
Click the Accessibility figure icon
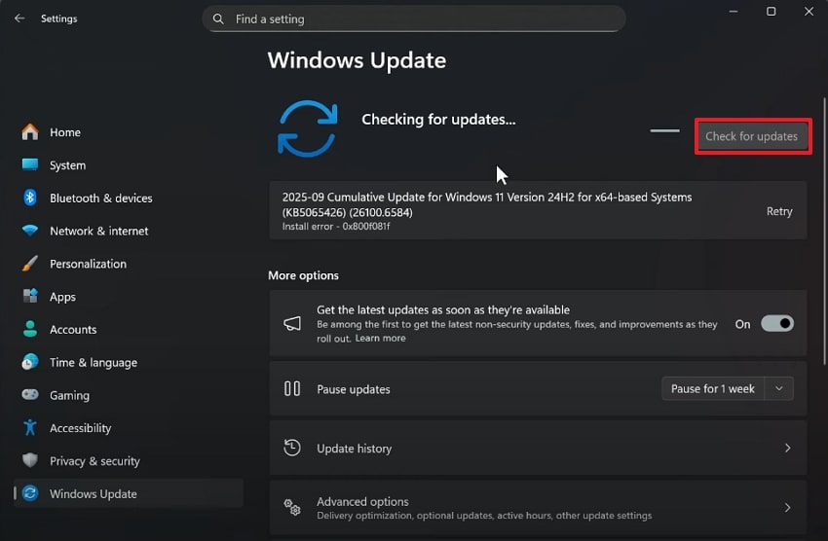[x=30, y=427]
